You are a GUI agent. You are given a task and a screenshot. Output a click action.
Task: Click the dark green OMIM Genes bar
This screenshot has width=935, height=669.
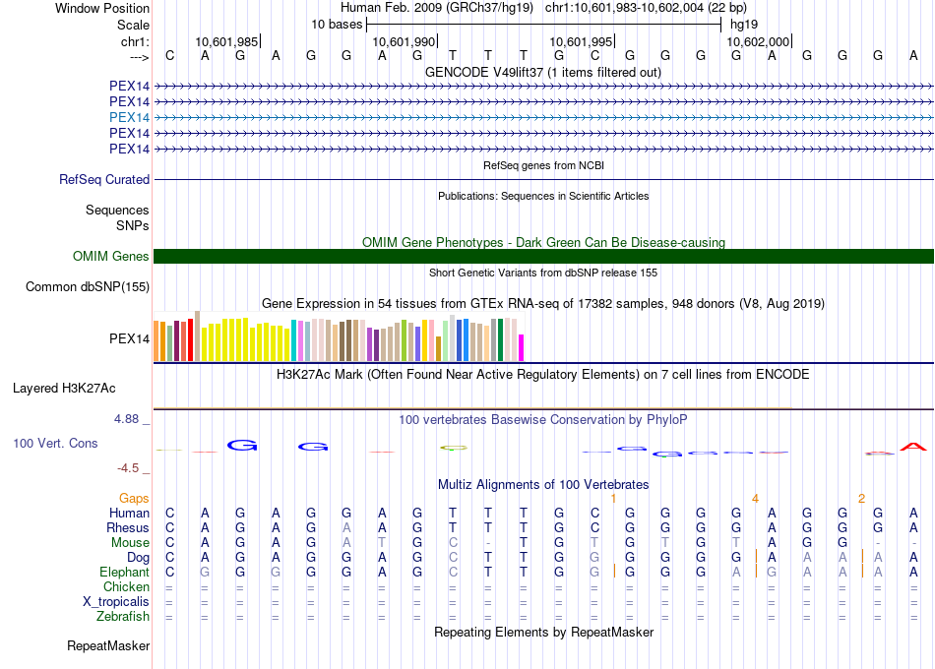(543, 257)
